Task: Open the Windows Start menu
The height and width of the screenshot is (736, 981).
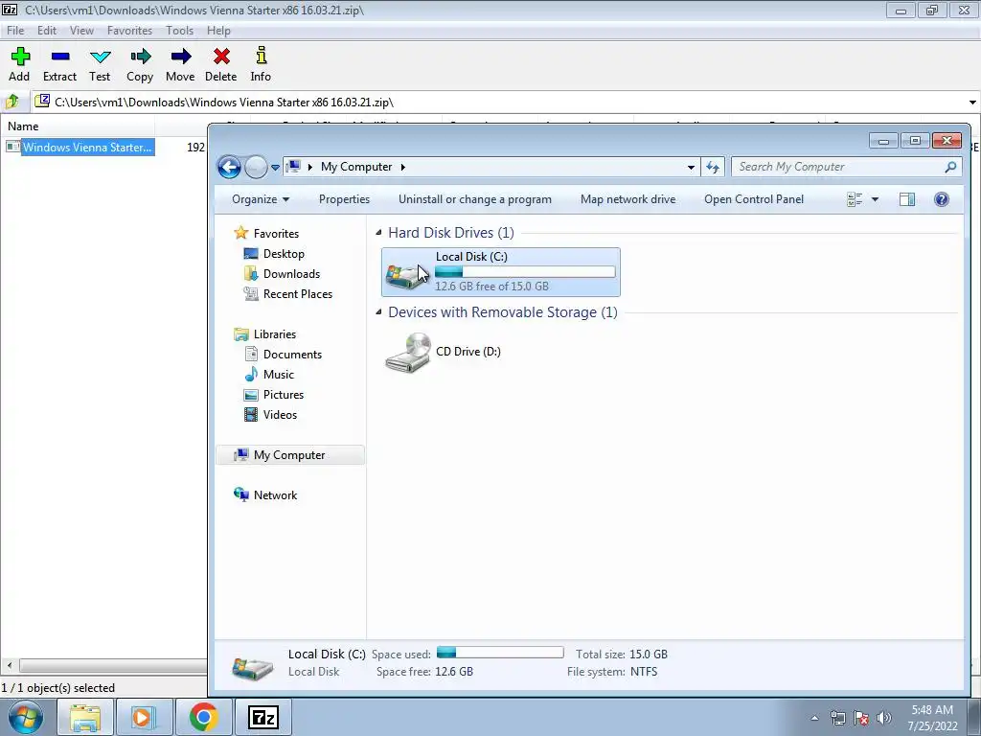Action: pyautogui.click(x=26, y=717)
